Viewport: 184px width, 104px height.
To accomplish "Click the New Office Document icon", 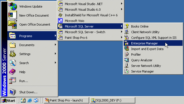I will (12, 15).
